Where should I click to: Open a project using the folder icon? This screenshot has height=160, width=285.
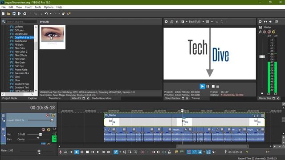(x=8, y=14)
